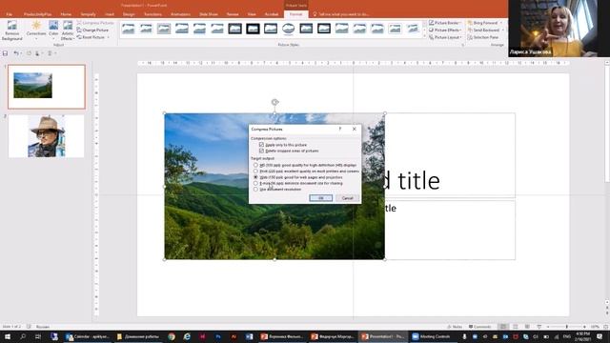The height and width of the screenshot is (343, 610).
Task: Switch to the Slide Show ribbon tab
Action: 209,14
